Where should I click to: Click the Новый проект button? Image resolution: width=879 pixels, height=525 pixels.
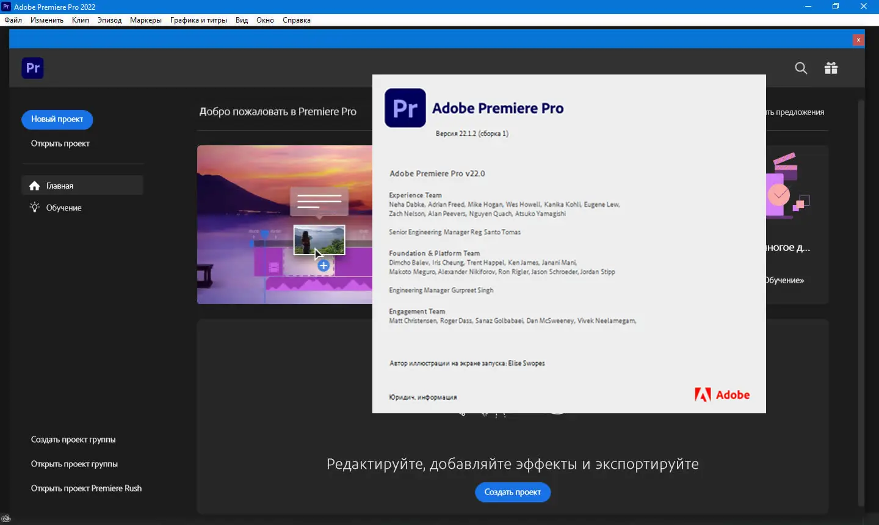57,120
